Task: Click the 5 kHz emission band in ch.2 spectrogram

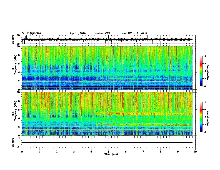Action: 144,114
